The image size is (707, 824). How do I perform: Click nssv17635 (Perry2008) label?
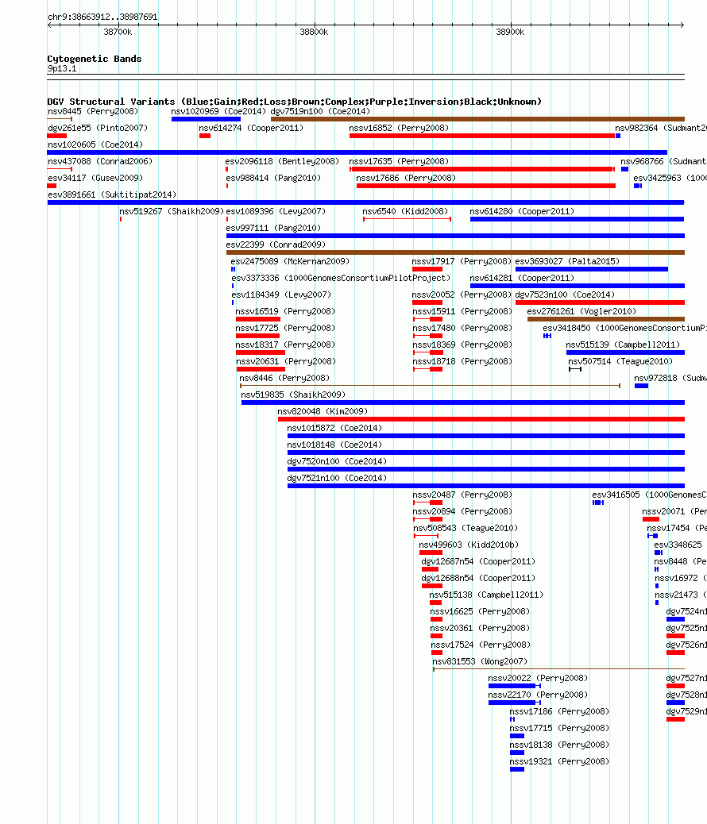[x=399, y=161]
